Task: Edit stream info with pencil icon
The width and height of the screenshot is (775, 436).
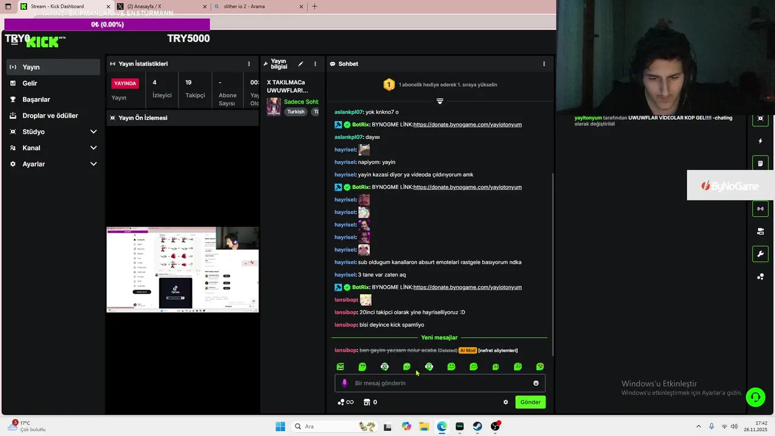Action: (300, 64)
